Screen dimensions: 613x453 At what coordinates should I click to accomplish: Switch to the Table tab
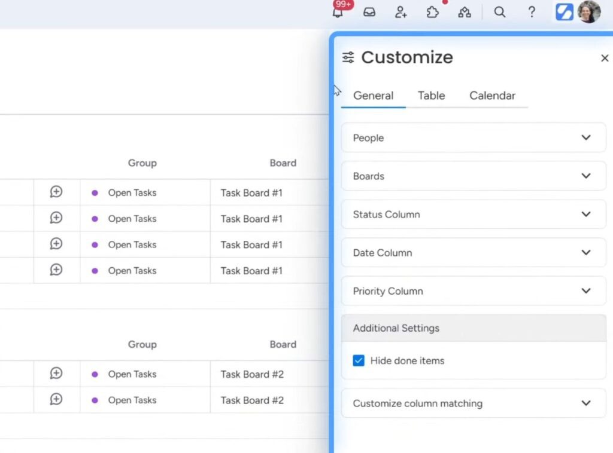pyautogui.click(x=431, y=96)
